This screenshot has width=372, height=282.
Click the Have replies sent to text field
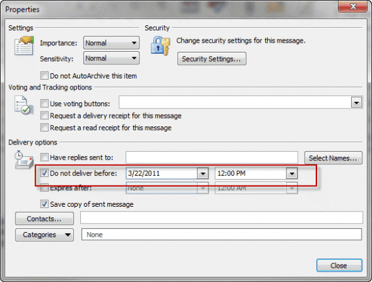212,158
